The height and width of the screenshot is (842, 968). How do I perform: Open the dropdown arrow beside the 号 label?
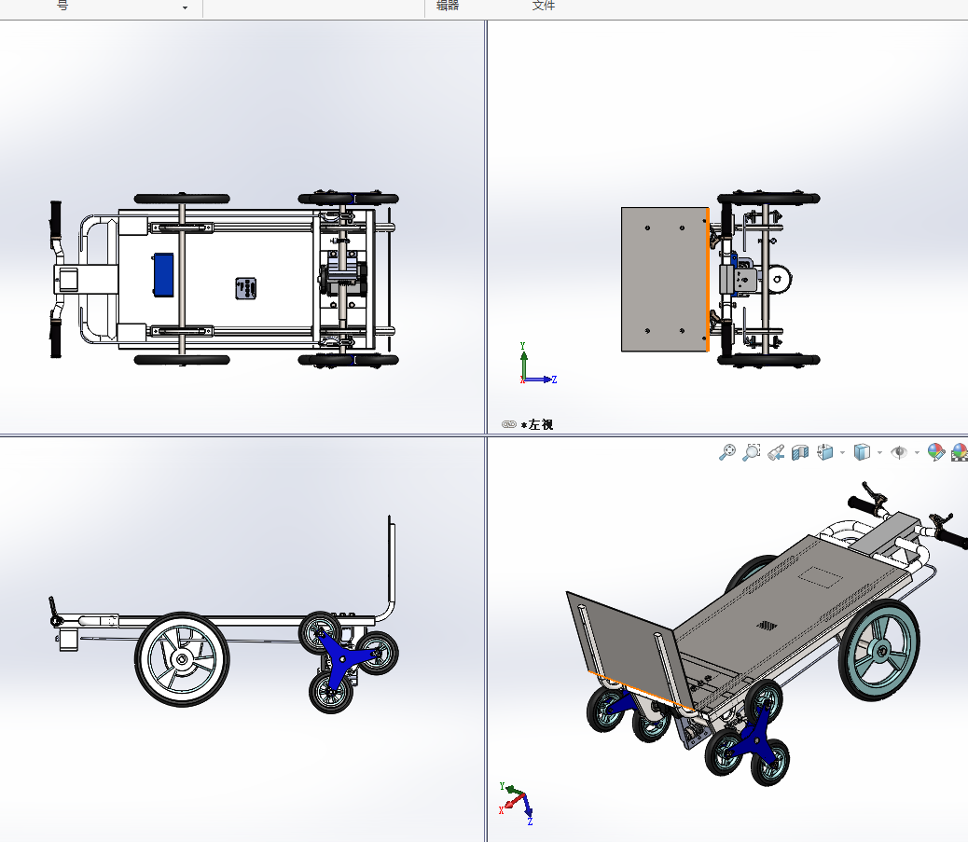[186, 7]
